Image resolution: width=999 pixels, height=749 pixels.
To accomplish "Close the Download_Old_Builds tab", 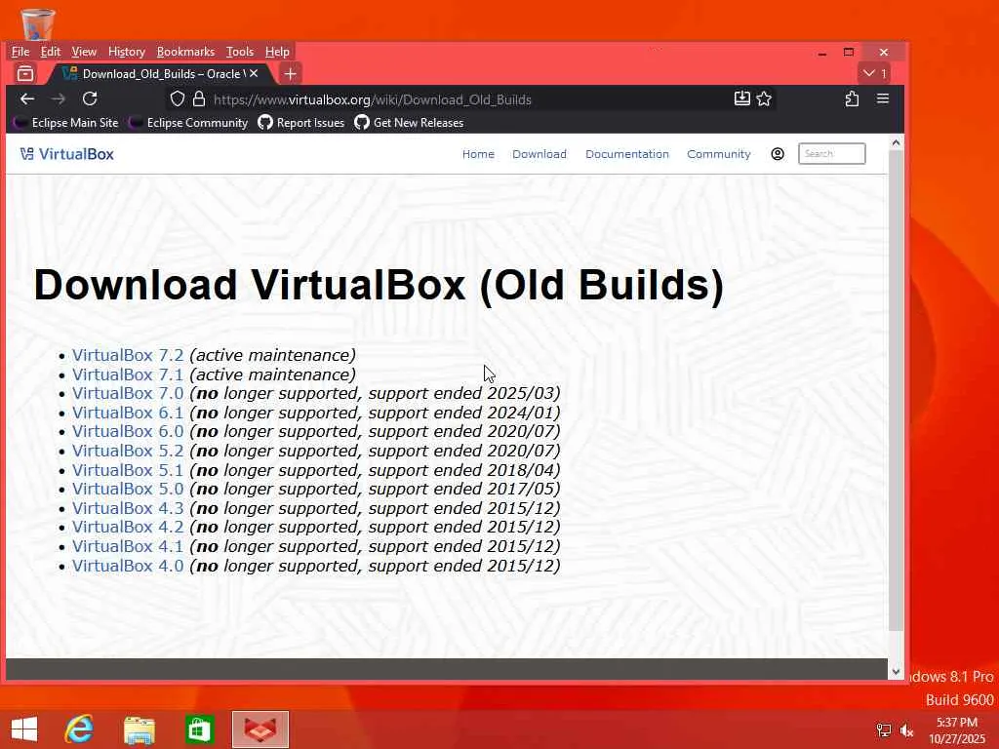I will click(x=254, y=74).
